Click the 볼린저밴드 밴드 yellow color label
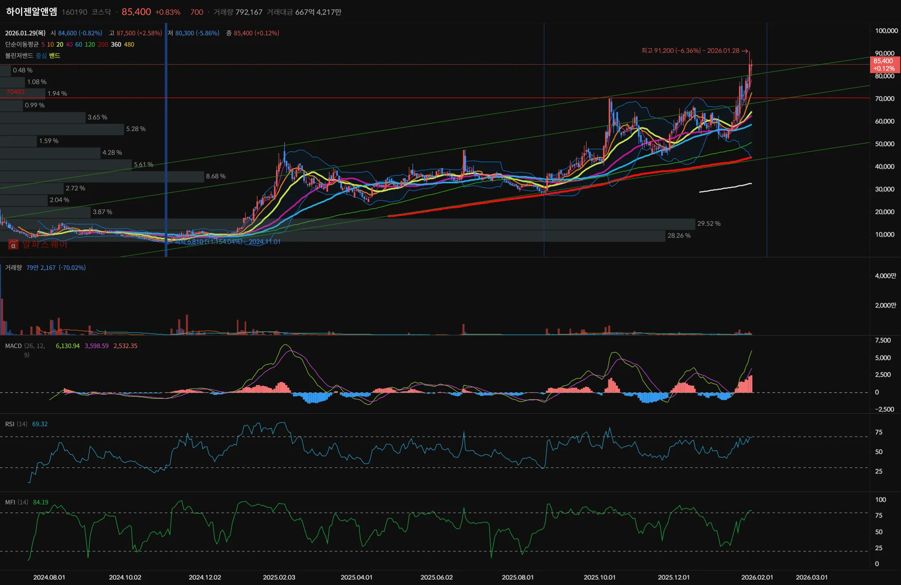This screenshot has width=901, height=585. click(x=55, y=56)
